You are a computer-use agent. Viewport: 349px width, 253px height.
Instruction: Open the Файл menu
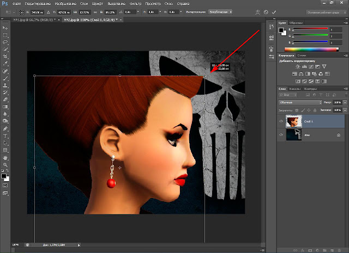point(17,4)
